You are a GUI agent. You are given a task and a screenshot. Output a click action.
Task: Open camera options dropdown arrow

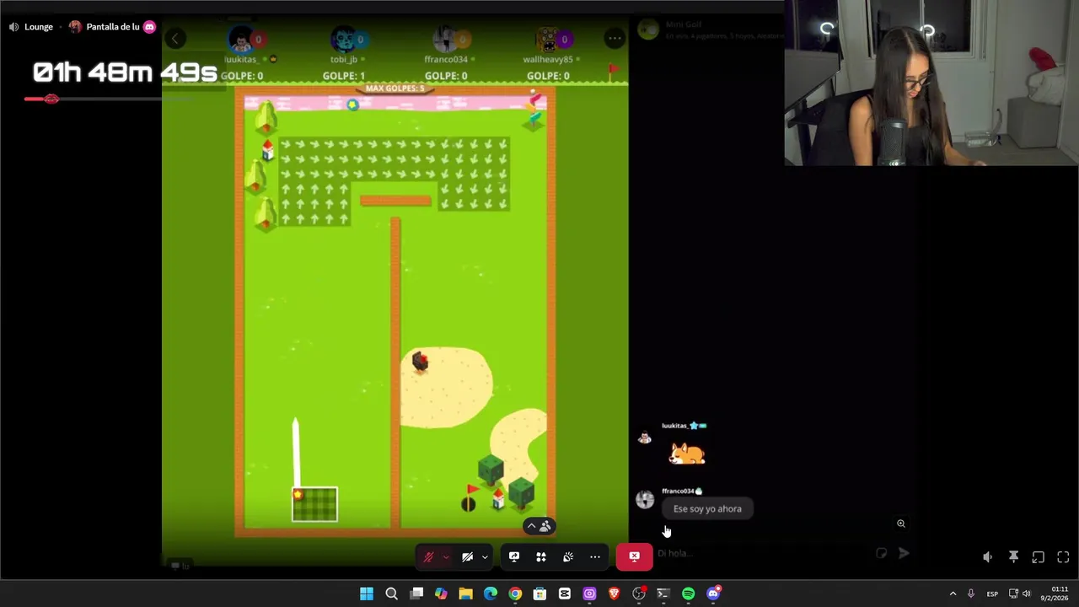point(485,557)
